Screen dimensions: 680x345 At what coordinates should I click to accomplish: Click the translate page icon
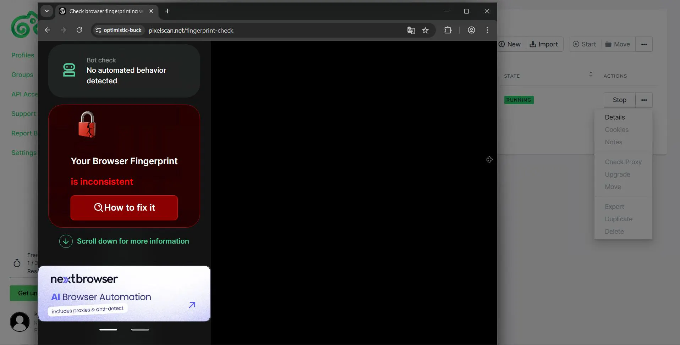point(411,30)
